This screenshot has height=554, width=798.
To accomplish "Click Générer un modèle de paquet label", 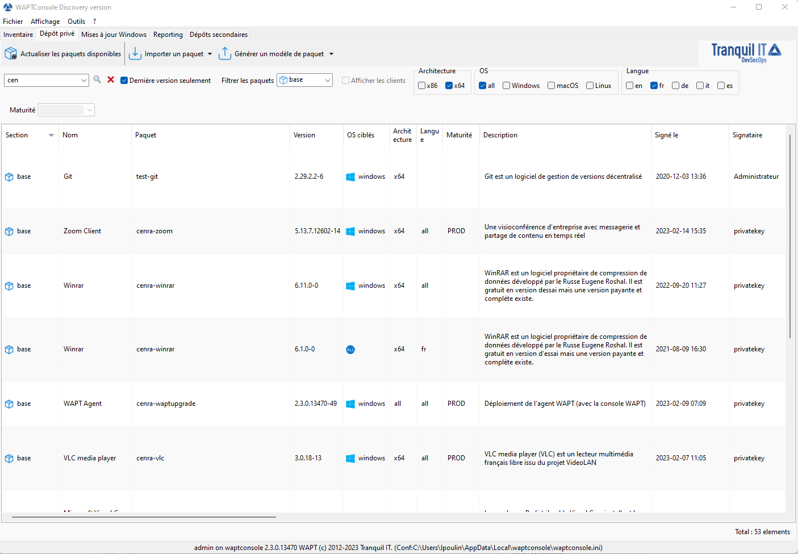I will click(x=279, y=54).
